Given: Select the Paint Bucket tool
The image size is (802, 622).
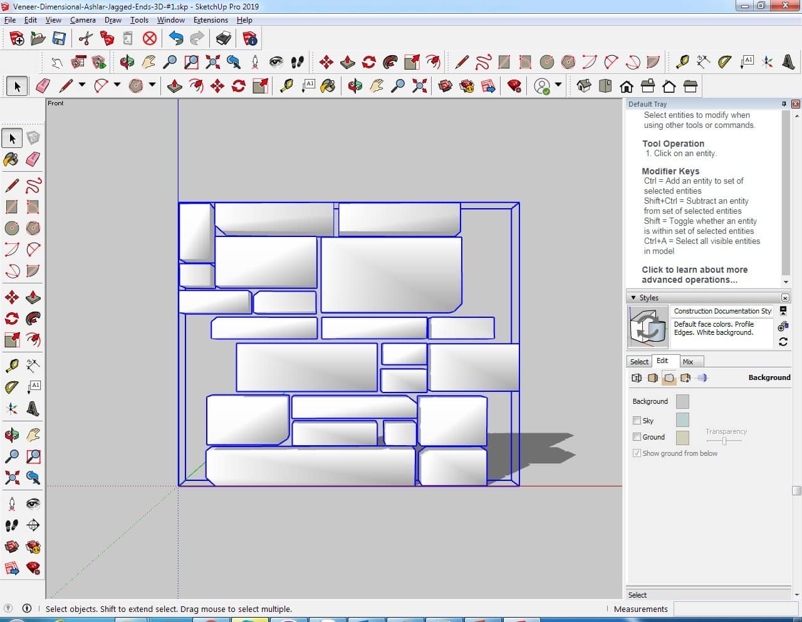Looking at the screenshot, I should (12, 159).
